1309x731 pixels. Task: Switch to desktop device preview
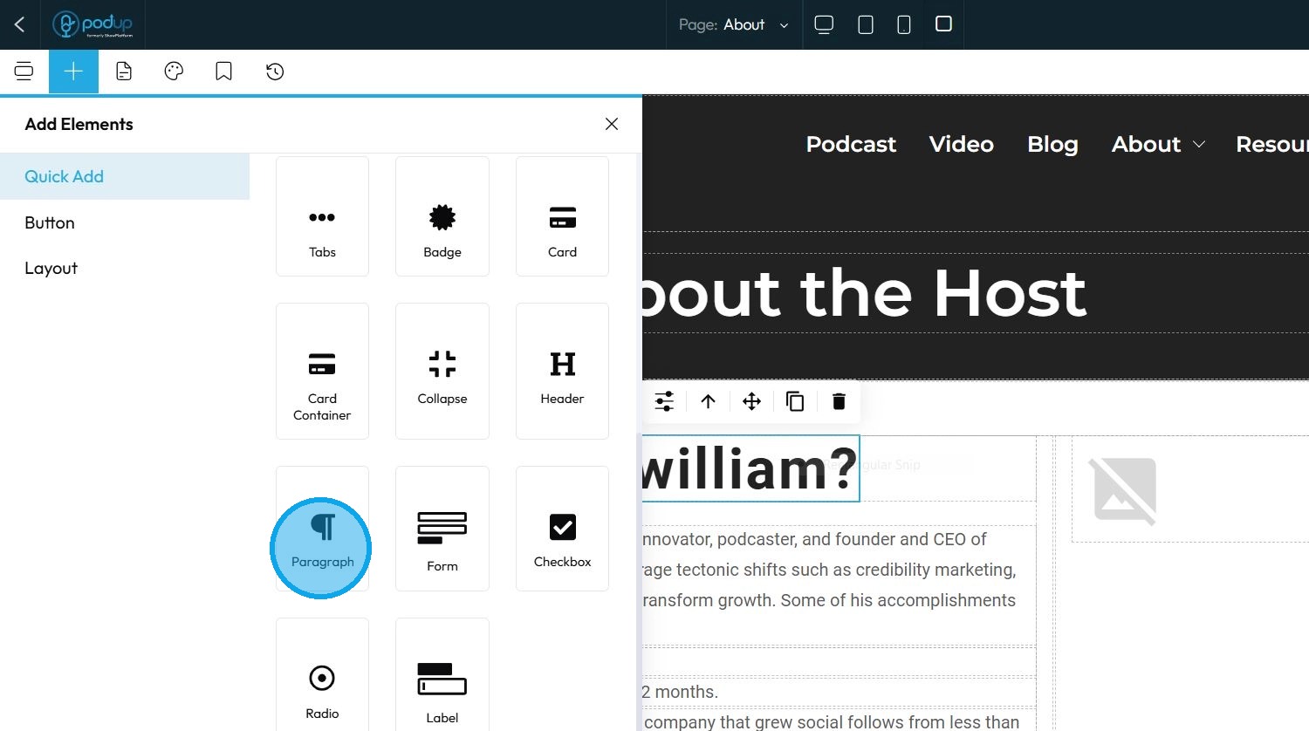(824, 24)
